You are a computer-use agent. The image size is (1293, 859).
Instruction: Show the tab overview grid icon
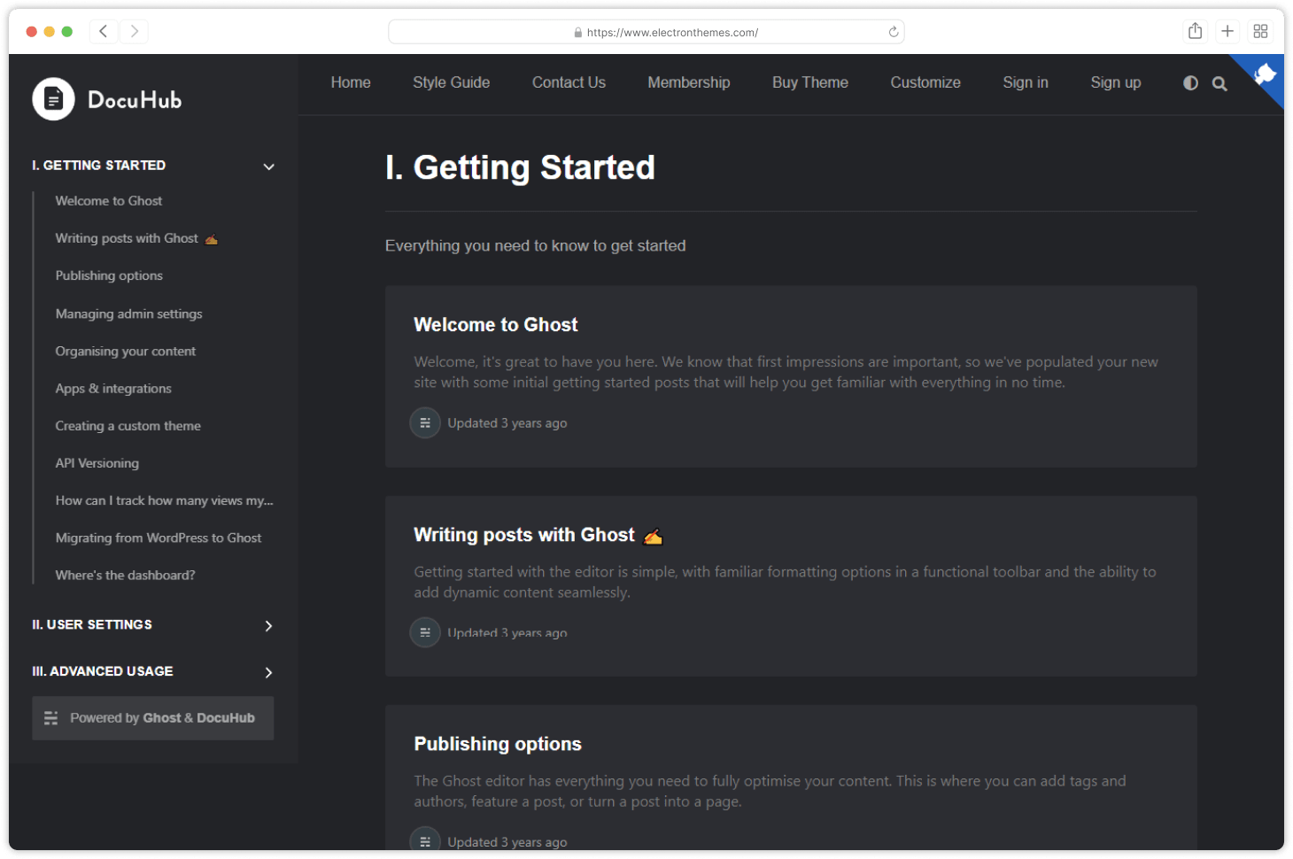tap(1260, 32)
